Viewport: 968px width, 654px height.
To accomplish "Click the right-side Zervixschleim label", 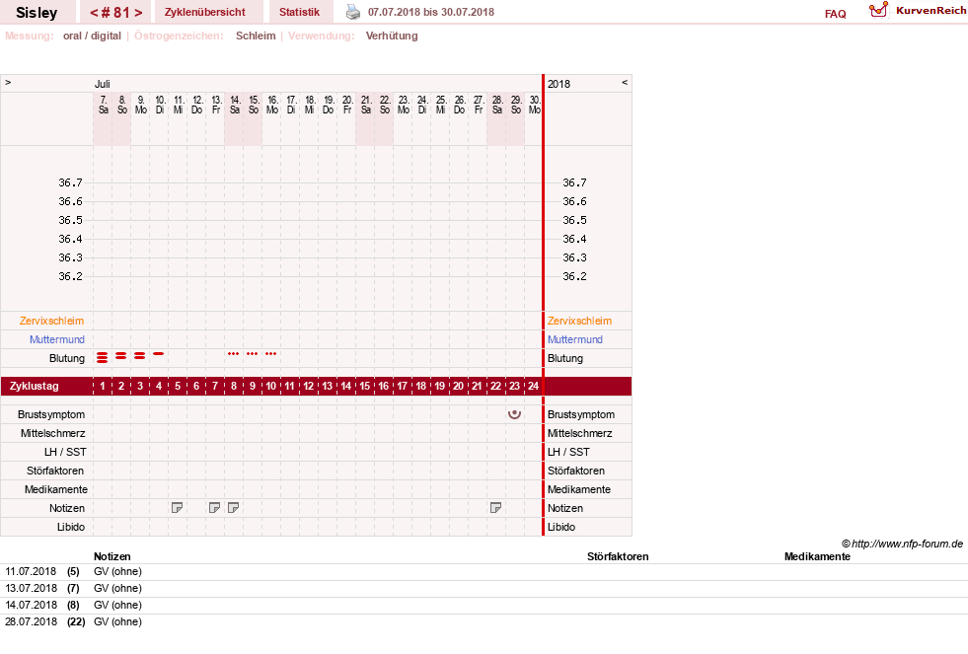I will (x=579, y=321).
